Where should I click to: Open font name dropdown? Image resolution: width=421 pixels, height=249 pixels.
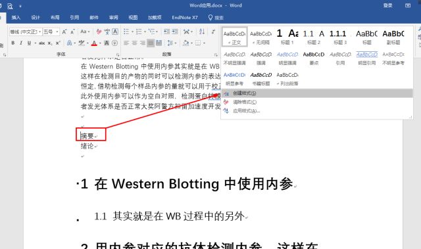[x=39, y=32]
